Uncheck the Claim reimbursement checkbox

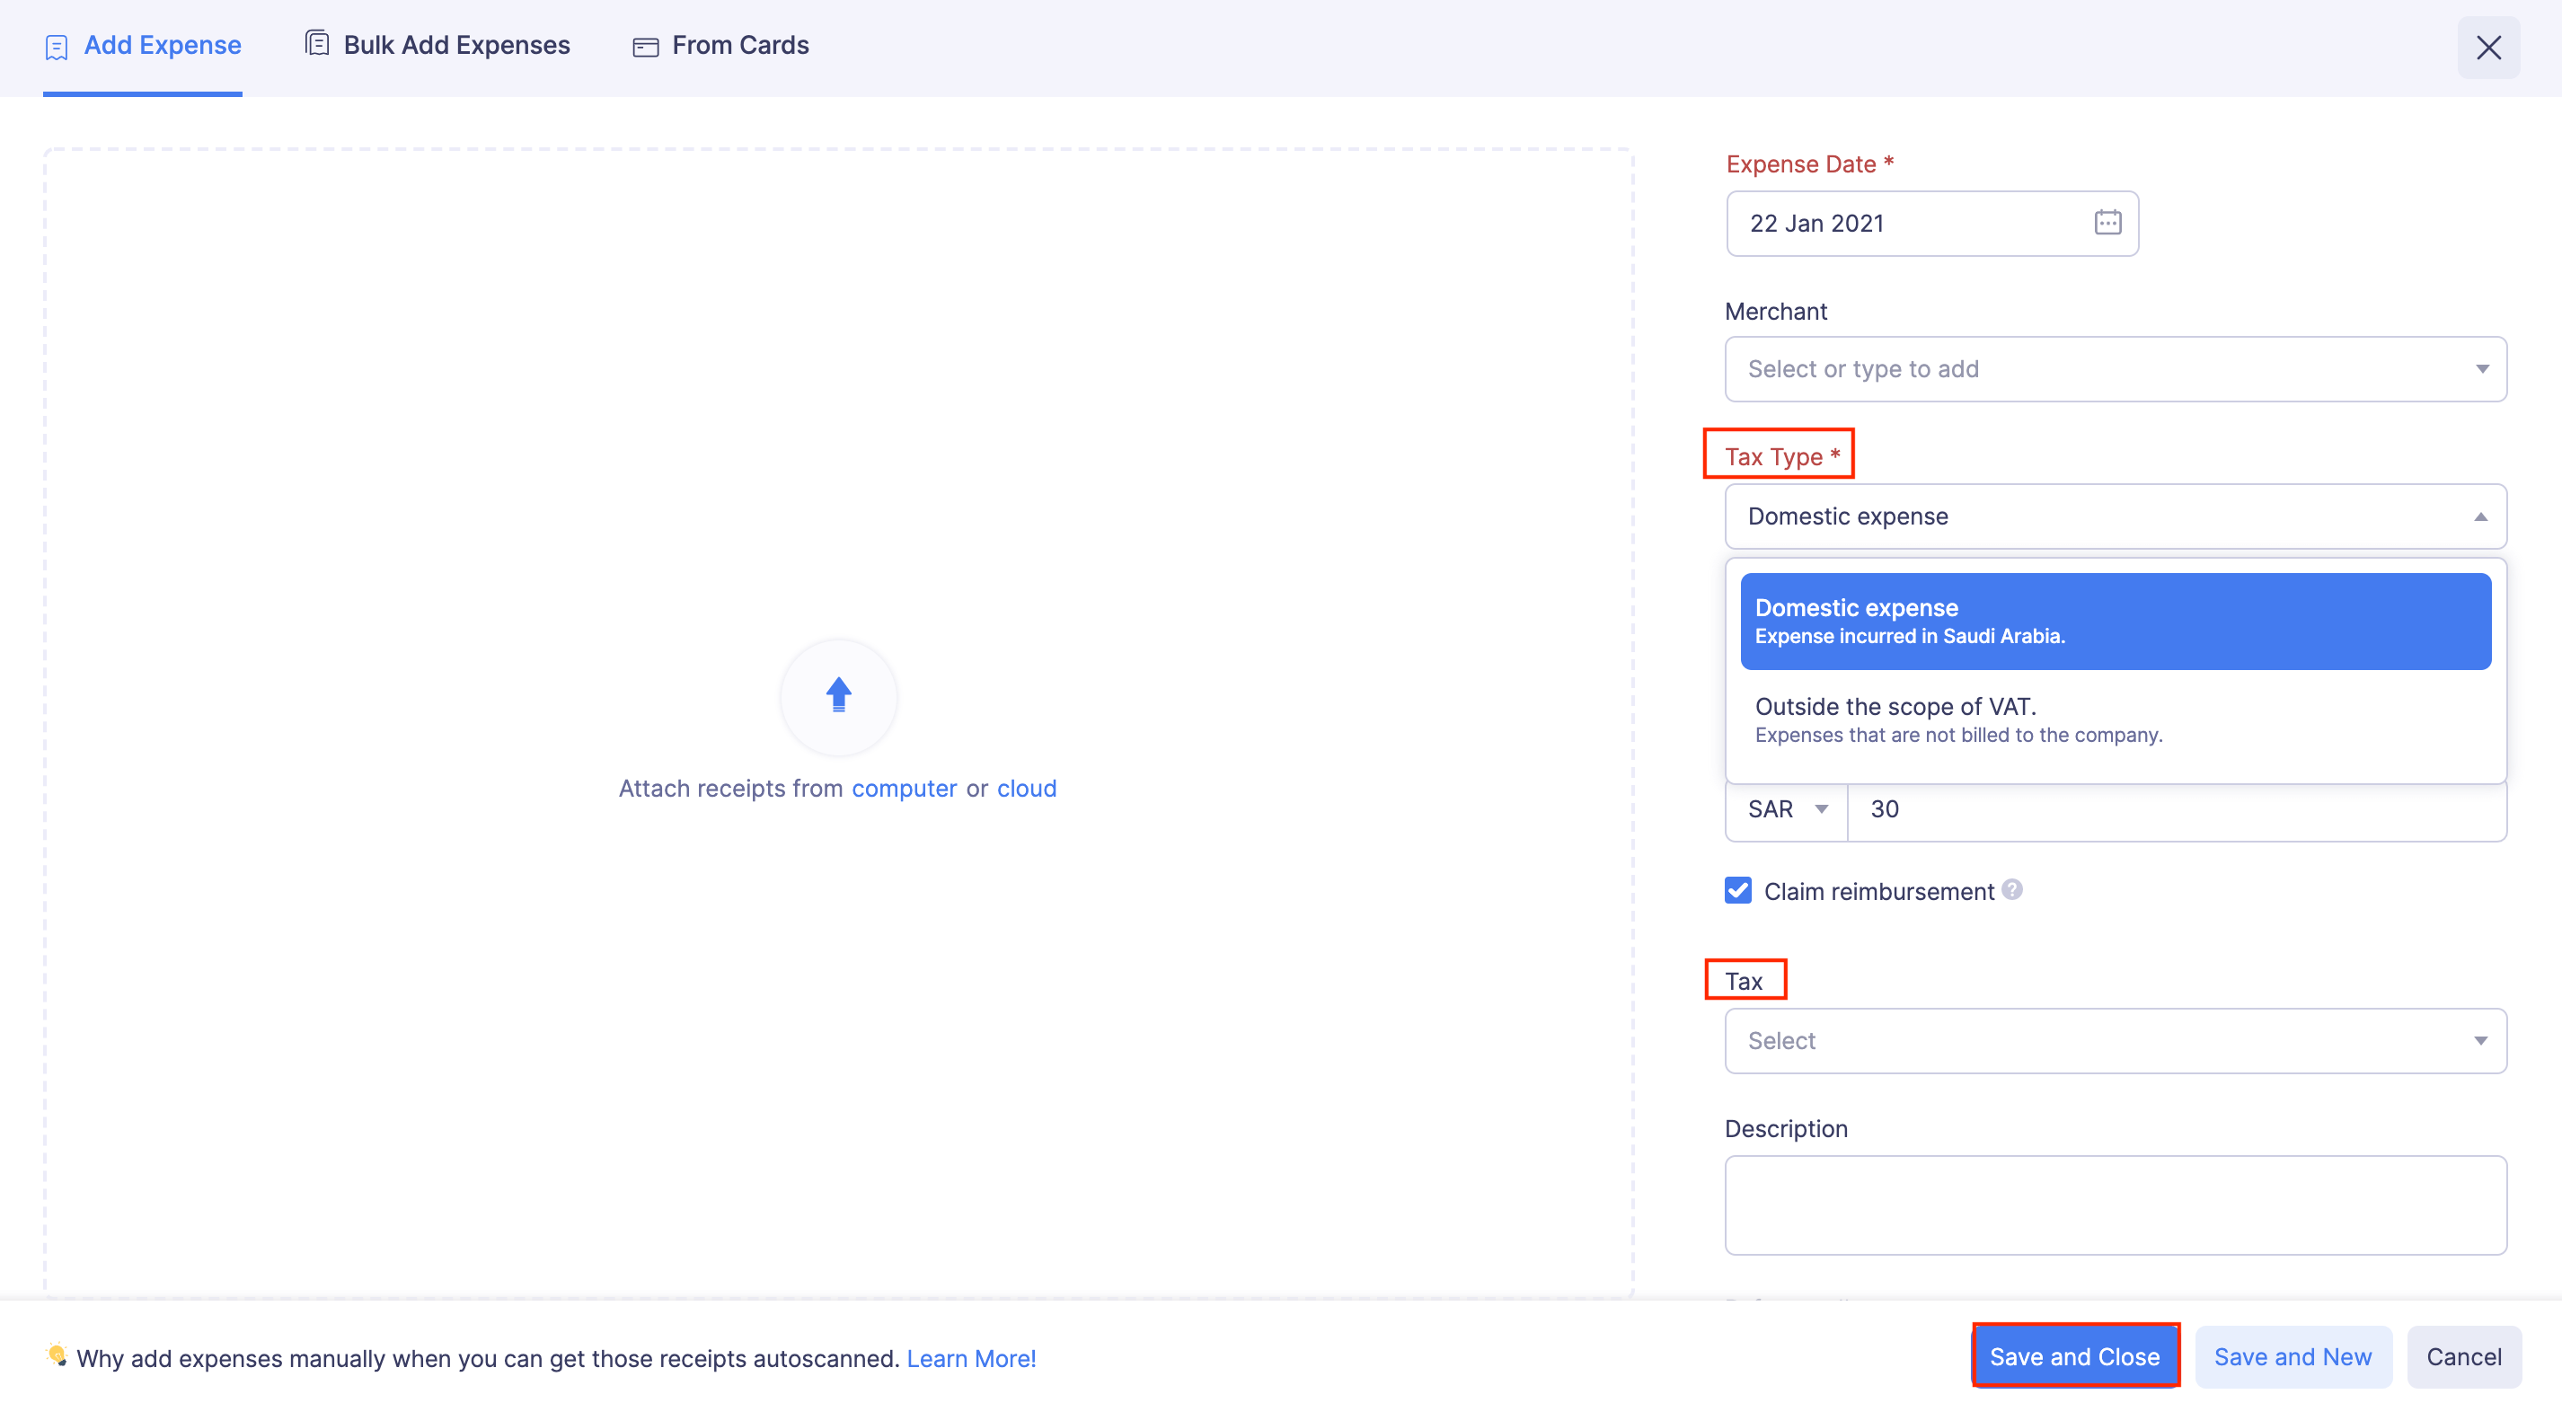[x=1737, y=890]
